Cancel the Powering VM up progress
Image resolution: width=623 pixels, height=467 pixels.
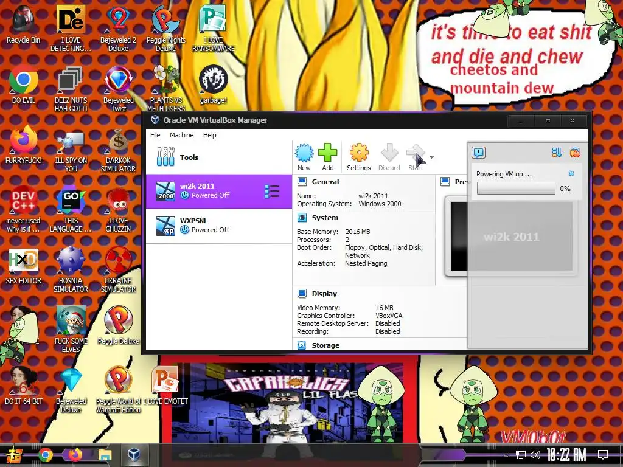pyautogui.click(x=571, y=173)
